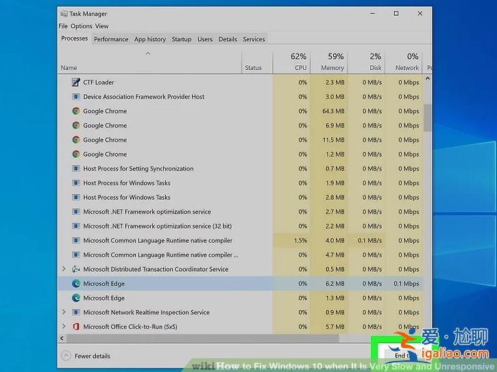Expand Microsoft Distributed Transaction Coordinator Service

64,269
